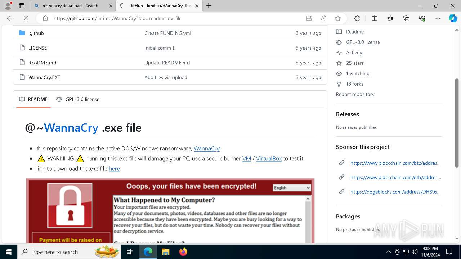Launch Firefox from the taskbar
This screenshot has width=461, height=259.
(183, 252)
